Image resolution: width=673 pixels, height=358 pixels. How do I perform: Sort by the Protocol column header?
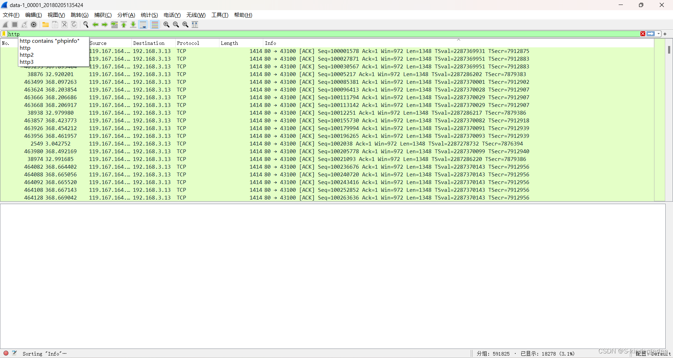click(x=197, y=43)
